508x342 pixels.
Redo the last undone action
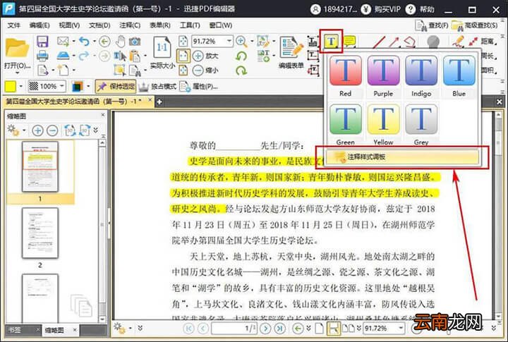tap(84, 56)
